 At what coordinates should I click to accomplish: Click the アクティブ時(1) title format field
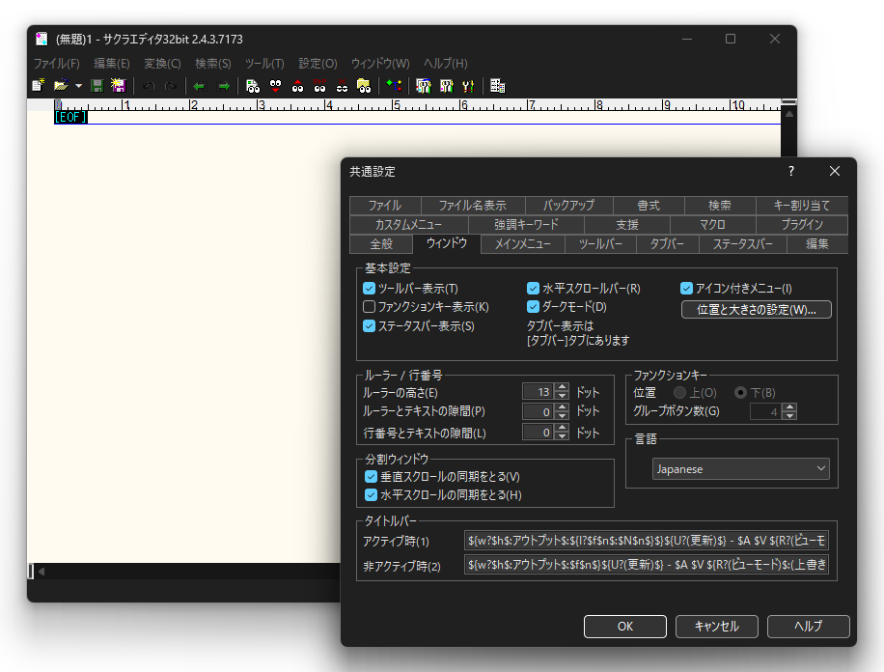click(x=646, y=541)
